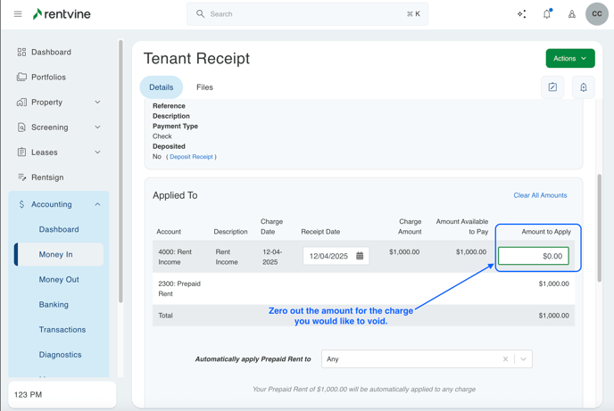This screenshot has height=411, width=614.
Task: Open the notifications bell
Action: 547,14
